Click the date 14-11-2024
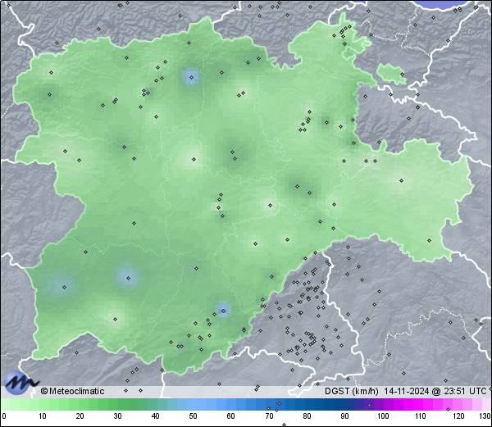The image size is (492, 427). [x=407, y=391]
